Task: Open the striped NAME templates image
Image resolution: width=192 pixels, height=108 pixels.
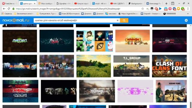Action: pyautogui.click(x=20, y=91)
